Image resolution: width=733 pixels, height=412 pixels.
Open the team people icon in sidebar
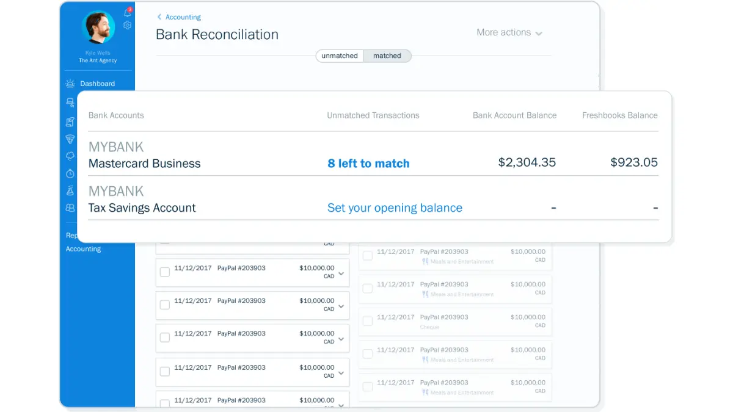(x=70, y=208)
